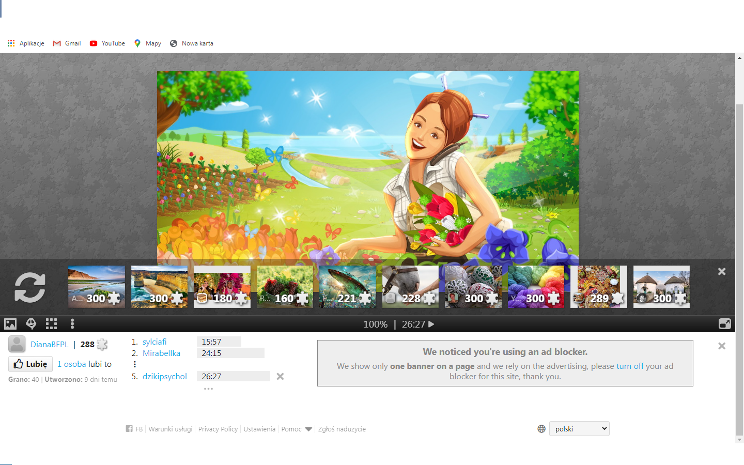Click the DianaBFPL avatar image
Screen dimensions: 744x465
click(17, 344)
